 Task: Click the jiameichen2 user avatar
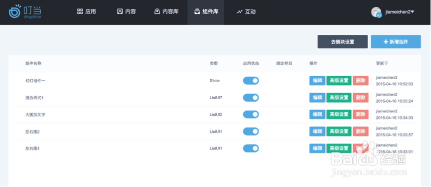[x=376, y=12]
